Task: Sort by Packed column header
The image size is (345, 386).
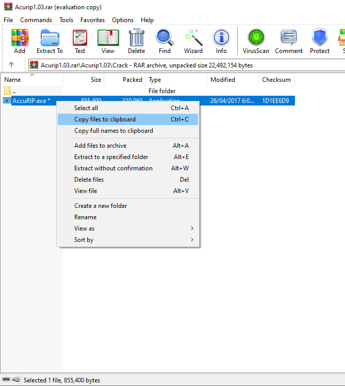Action: pos(125,79)
